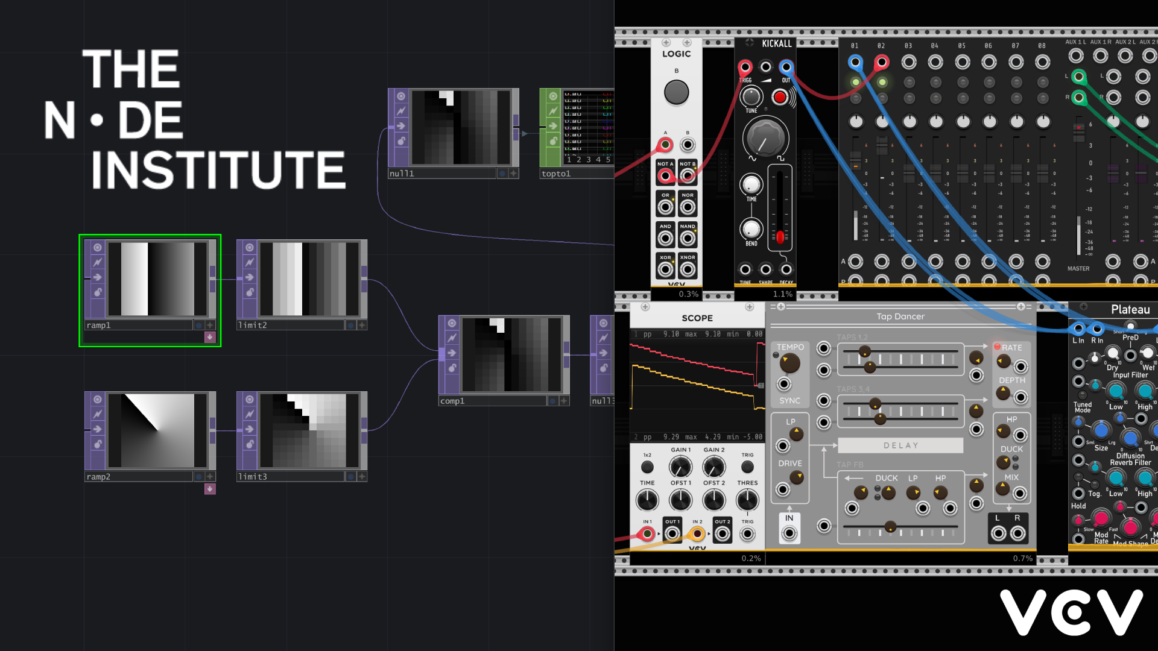Click SCOPE module IN 2 jack

[697, 533]
